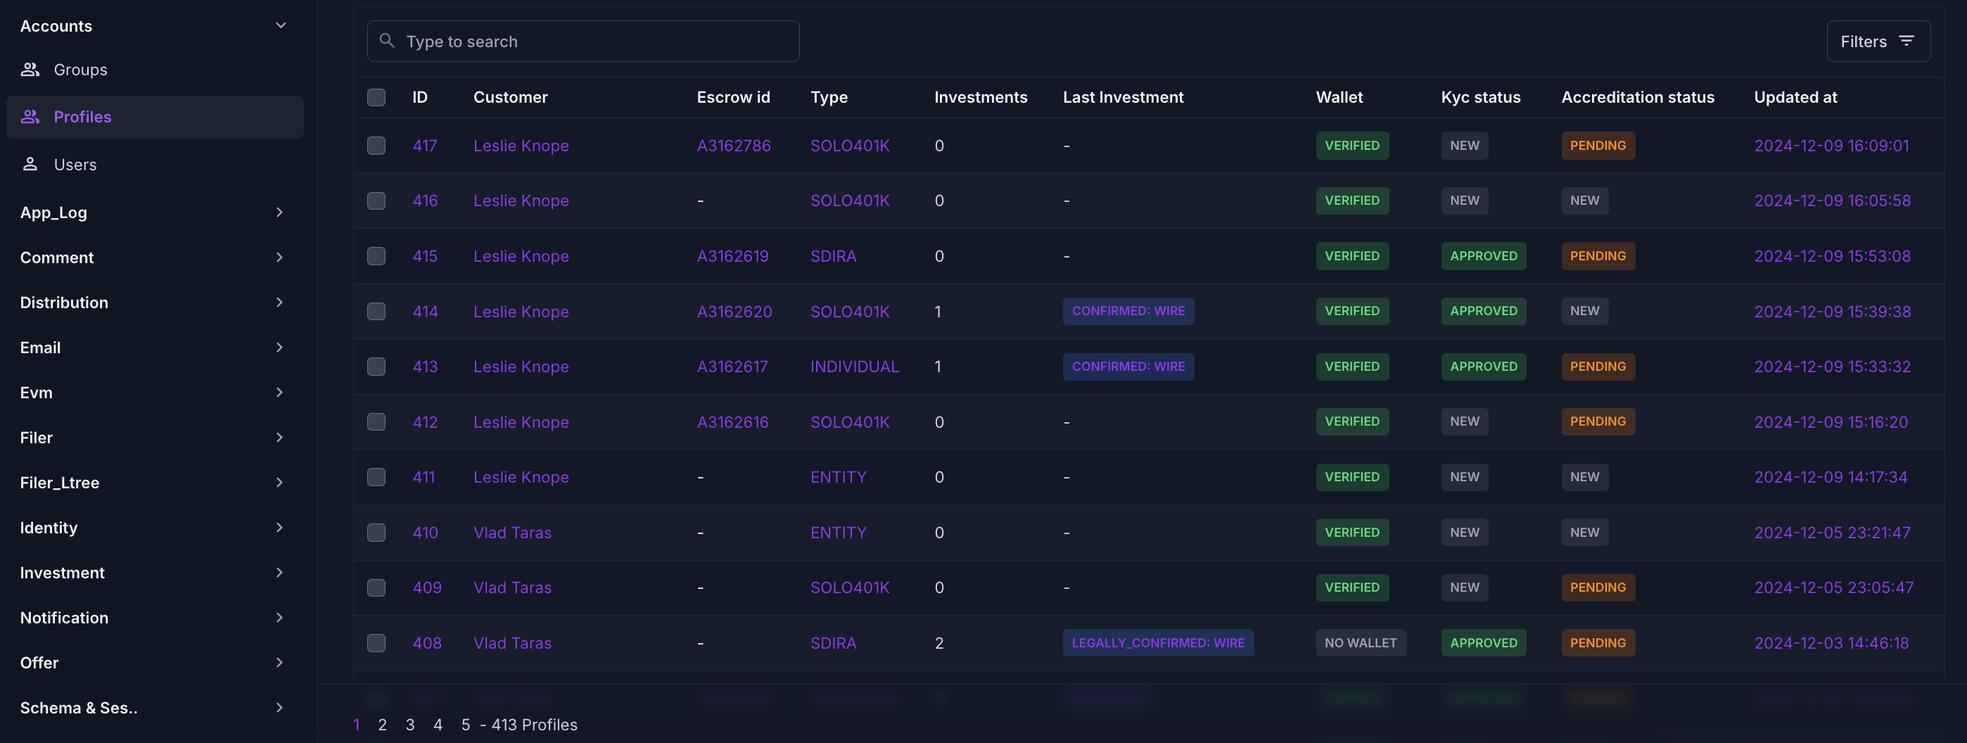The image size is (1967, 743).
Task: Go to page 3 of profiles
Action: pyautogui.click(x=410, y=725)
